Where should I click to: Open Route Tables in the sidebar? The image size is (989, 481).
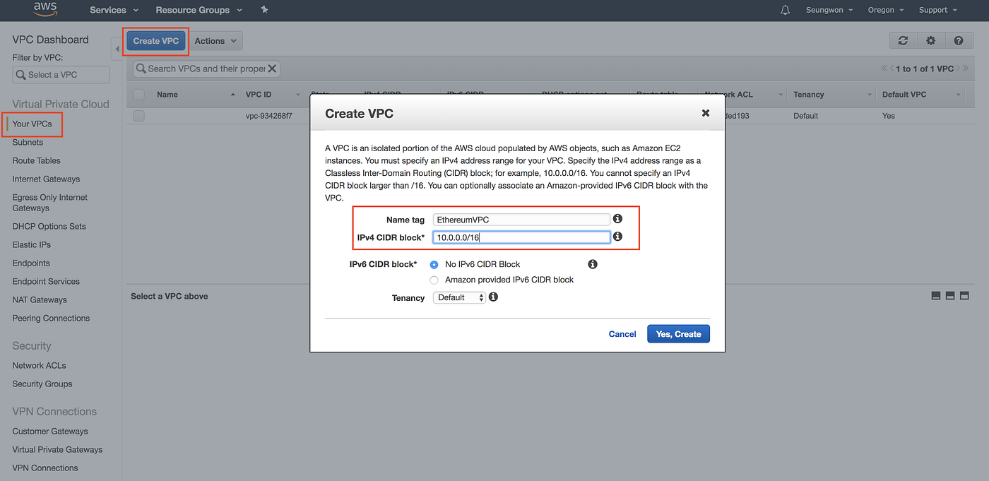point(36,160)
